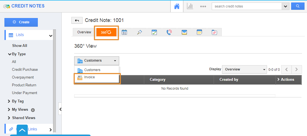
Task: Sort by the Created by column header
Action: pos(229,80)
